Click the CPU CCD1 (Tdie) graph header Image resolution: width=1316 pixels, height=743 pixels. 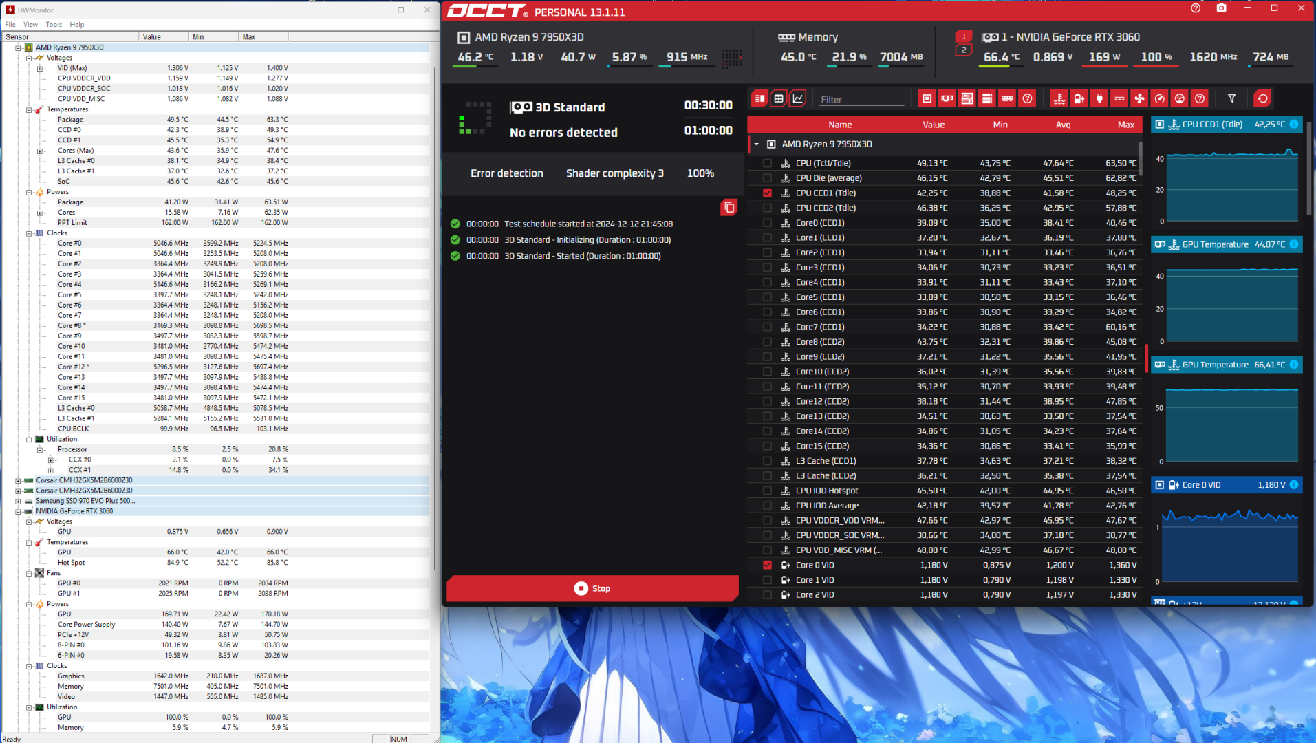(x=1227, y=125)
